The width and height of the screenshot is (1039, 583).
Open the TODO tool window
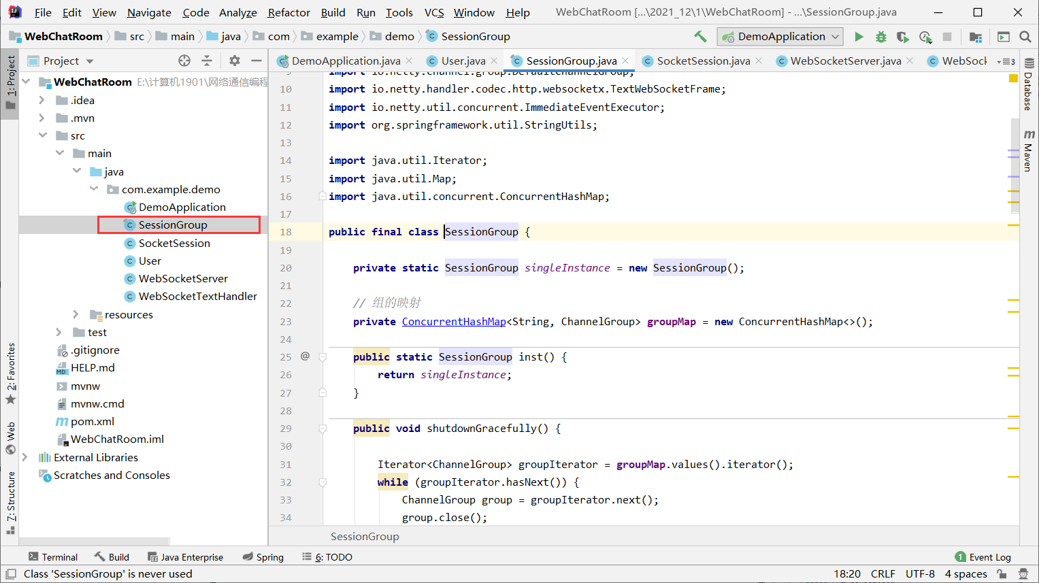tap(333, 556)
